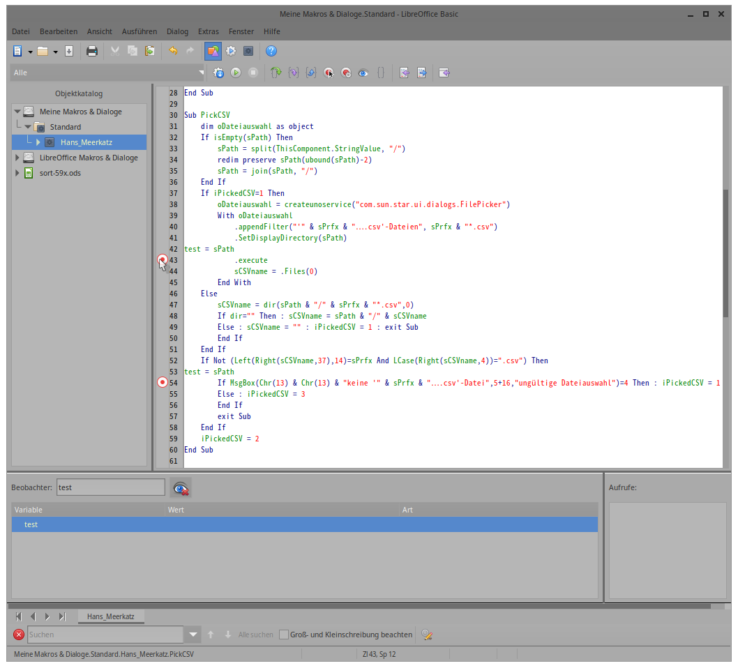Collapse Meine Makros & Dialoge tree node

(17, 112)
